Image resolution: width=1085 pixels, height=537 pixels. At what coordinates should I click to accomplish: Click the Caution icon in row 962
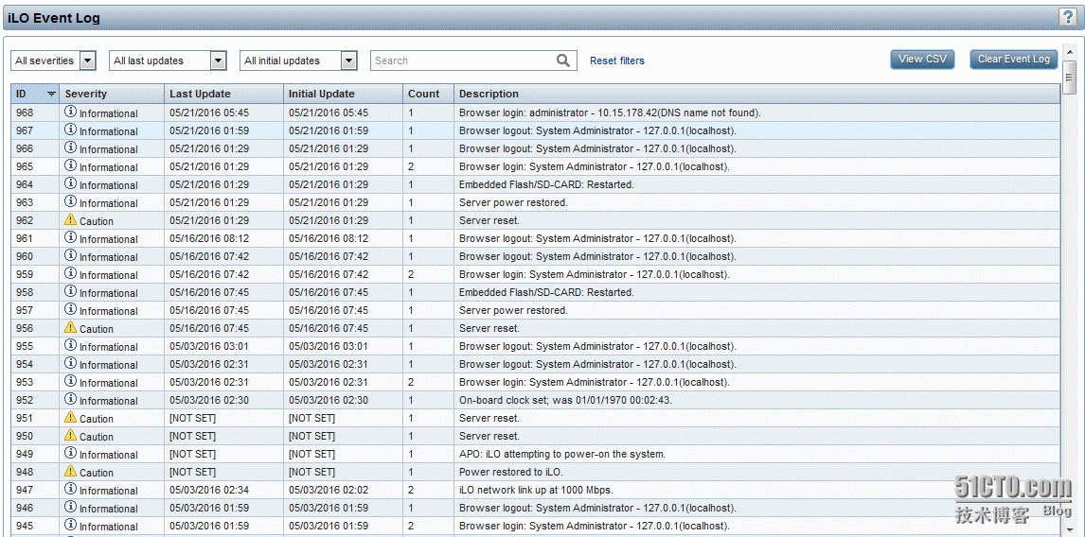pos(71,219)
